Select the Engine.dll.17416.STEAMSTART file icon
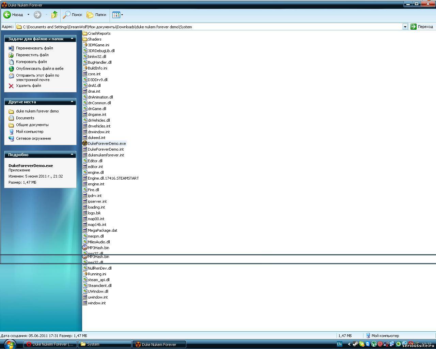Image resolution: width=436 pixels, height=349 pixels. click(x=85, y=178)
